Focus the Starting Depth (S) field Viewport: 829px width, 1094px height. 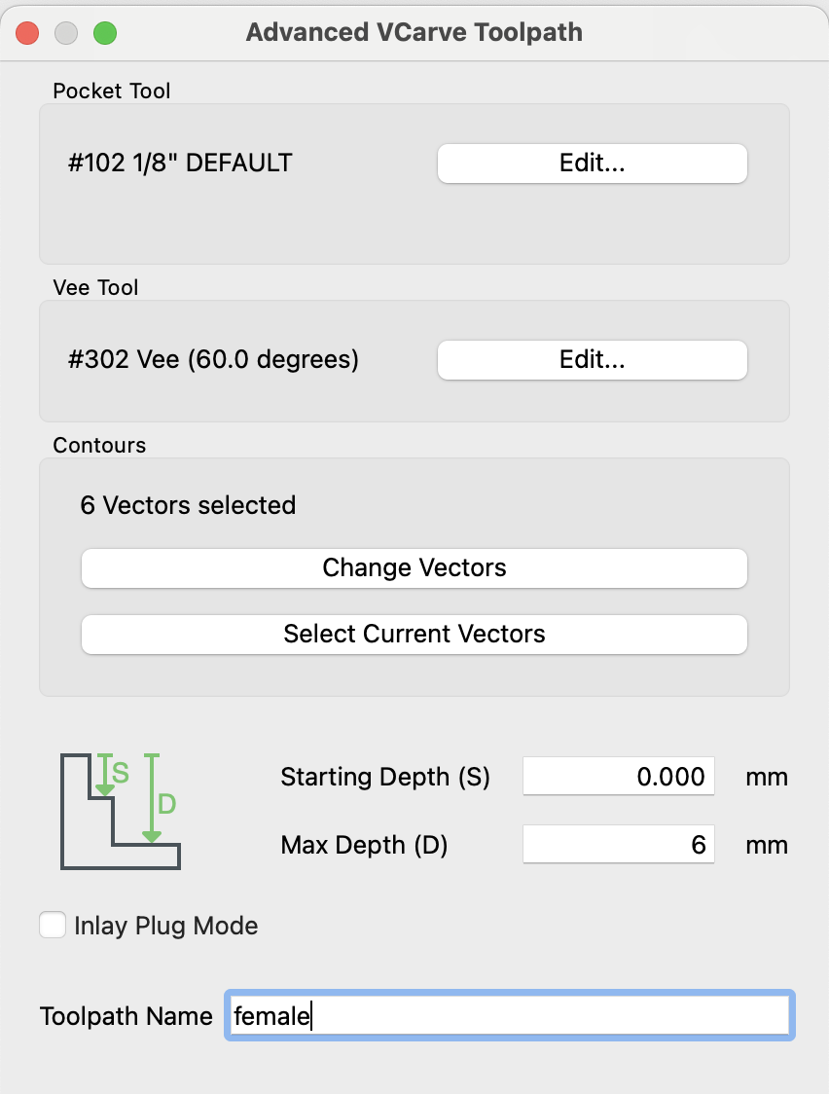tap(618, 777)
